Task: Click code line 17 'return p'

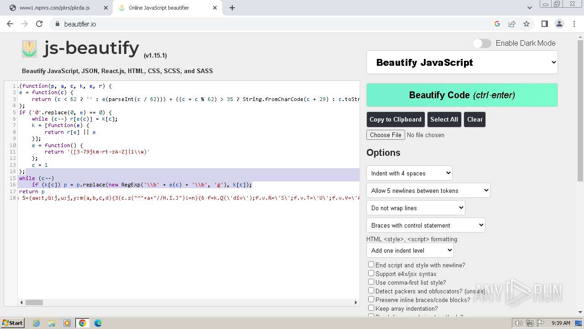Action: [31, 191]
